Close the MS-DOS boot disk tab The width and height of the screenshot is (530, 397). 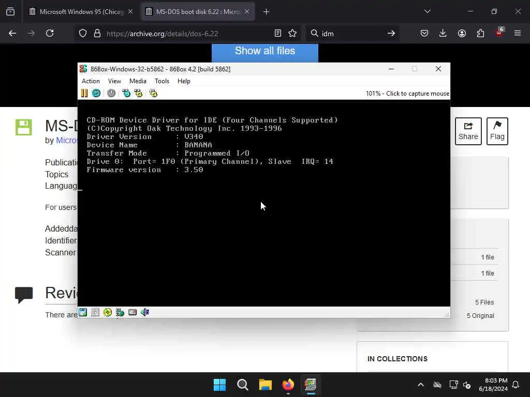247,12
